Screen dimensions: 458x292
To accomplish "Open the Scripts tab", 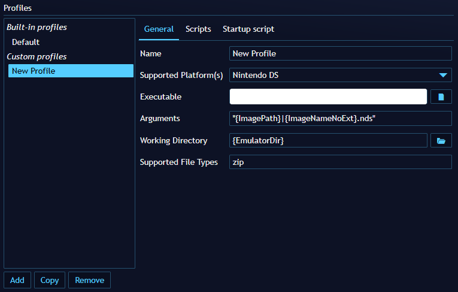I will coord(198,29).
